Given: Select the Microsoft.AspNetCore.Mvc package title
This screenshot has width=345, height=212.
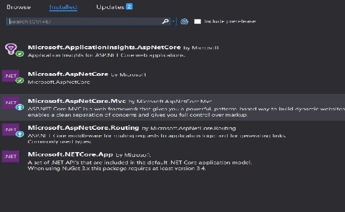Looking at the screenshot, I should click(77, 101).
